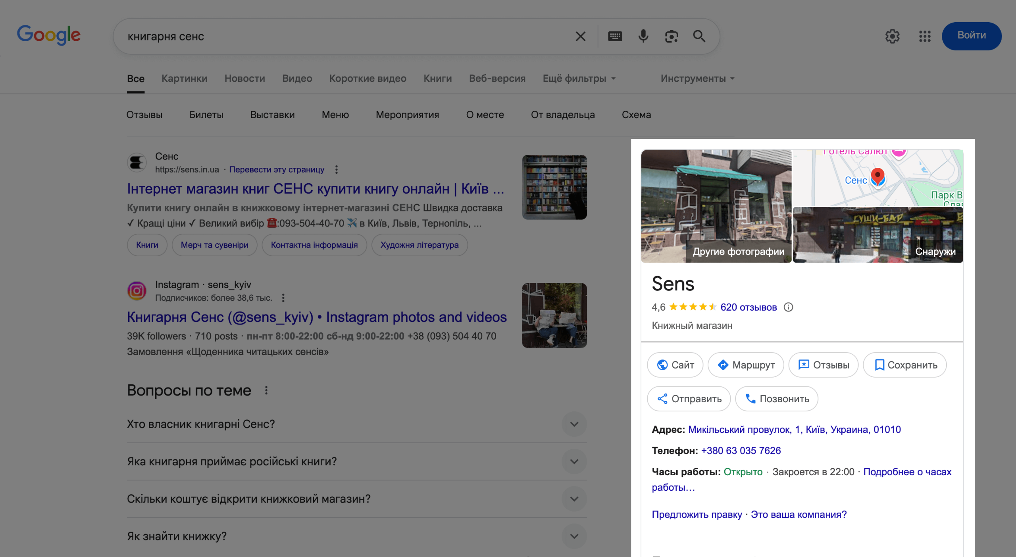Start voice search with microphone icon

tap(643, 36)
